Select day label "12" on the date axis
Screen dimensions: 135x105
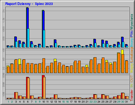51,102
